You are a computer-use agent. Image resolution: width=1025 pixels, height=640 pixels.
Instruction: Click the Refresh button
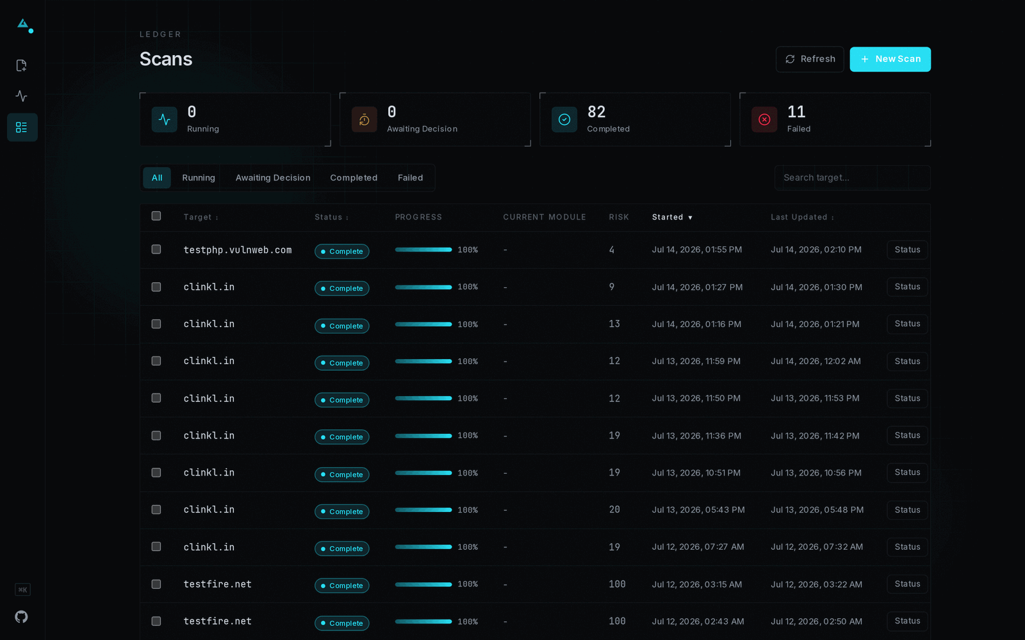810,59
